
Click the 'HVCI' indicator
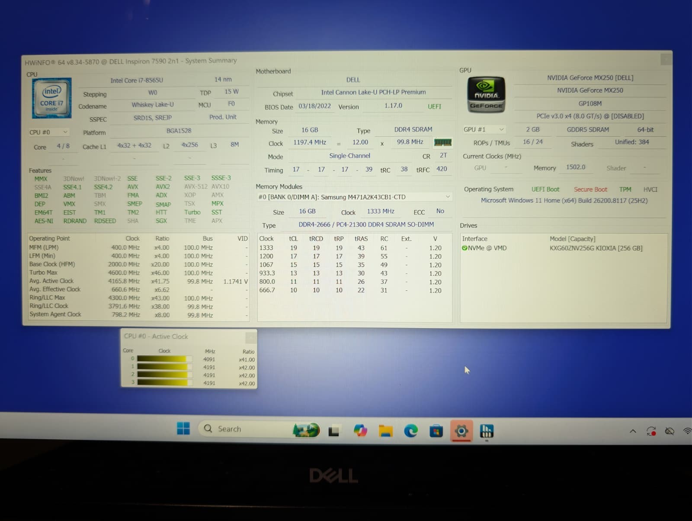pyautogui.click(x=650, y=190)
